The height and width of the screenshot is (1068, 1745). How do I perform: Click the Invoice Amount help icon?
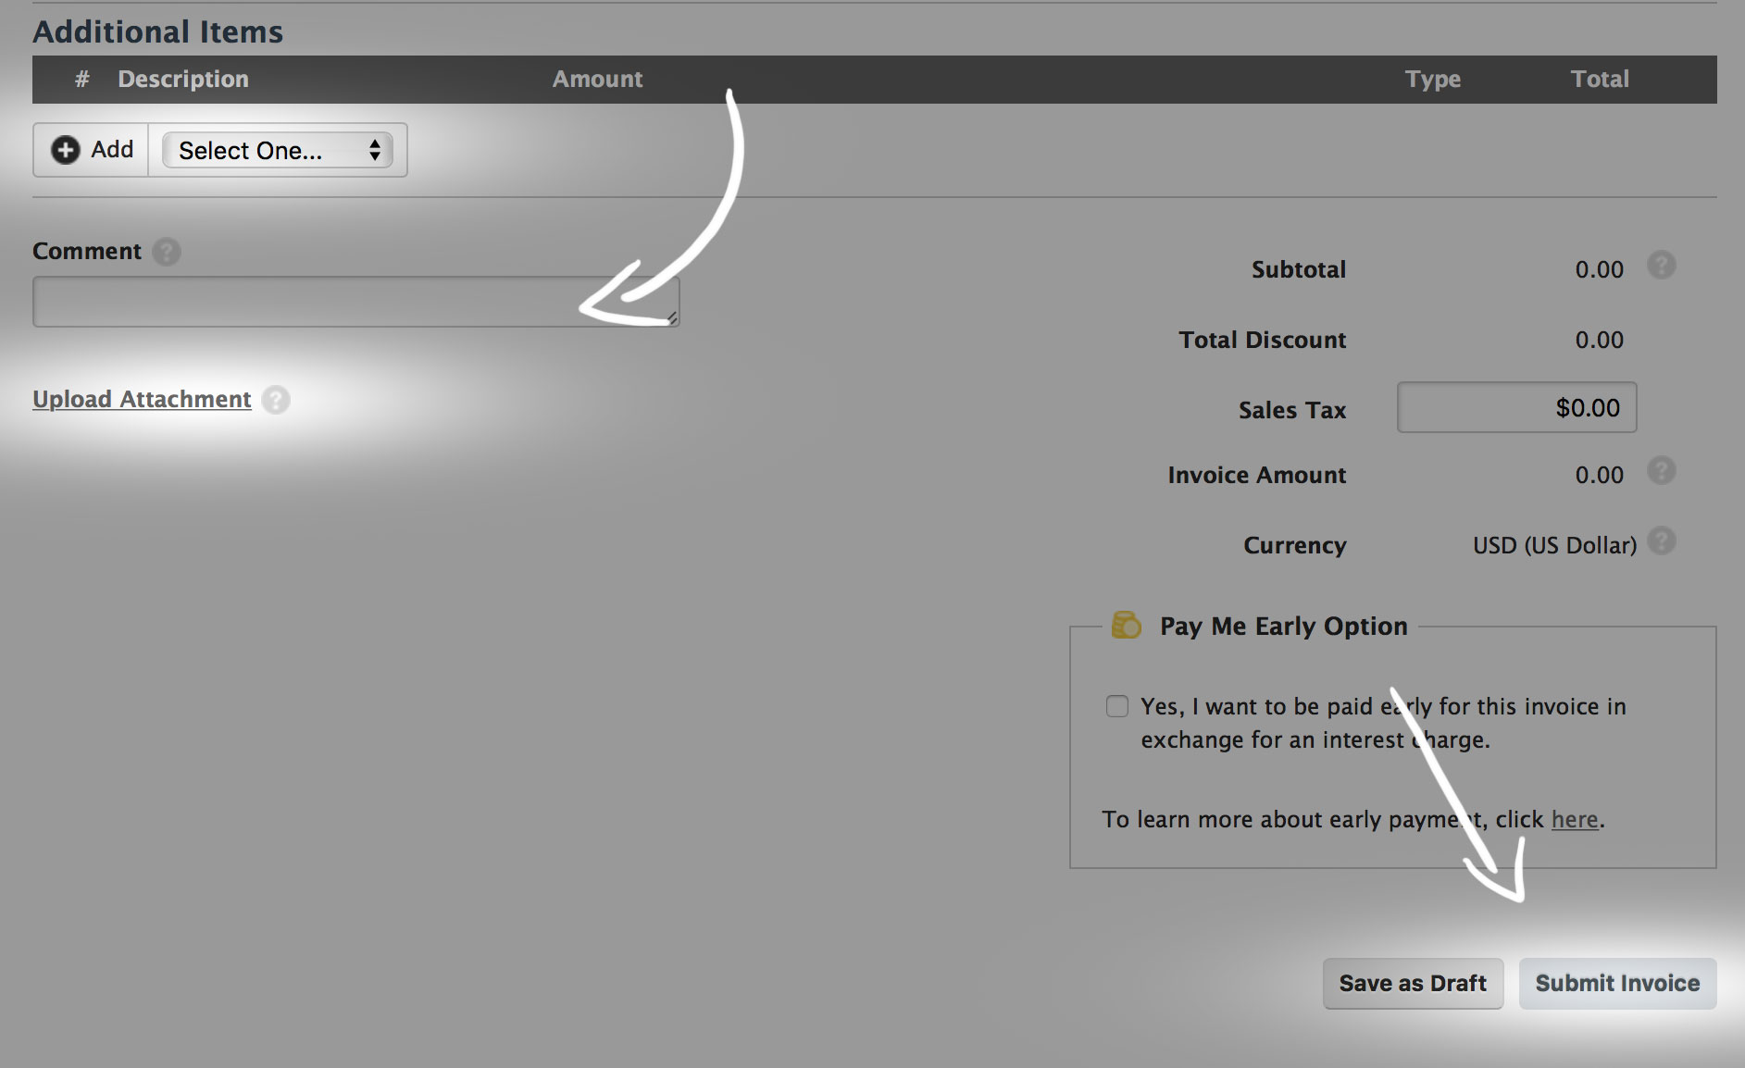click(1662, 471)
